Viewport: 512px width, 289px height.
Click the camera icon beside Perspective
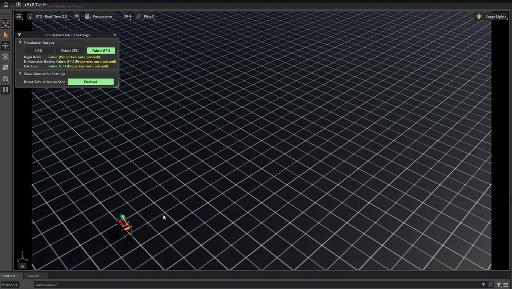[x=87, y=16]
